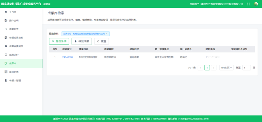Click the 南京生兴有害生物… unit cell
262x122 pixels.
tap(165, 57)
